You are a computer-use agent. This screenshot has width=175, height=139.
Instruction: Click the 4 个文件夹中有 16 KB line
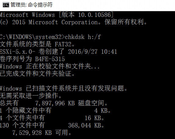pyautogui.click(x=52, y=118)
